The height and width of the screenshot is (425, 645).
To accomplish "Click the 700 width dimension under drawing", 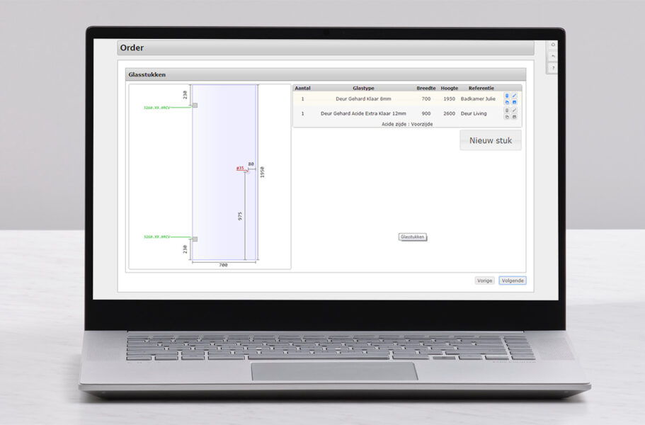I will coord(223,265).
